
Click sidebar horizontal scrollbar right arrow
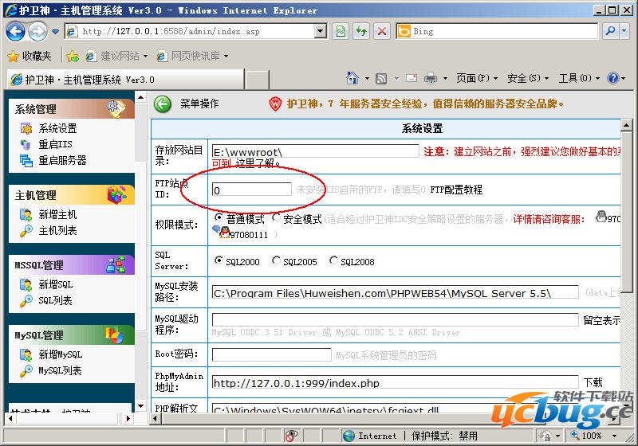click(128, 418)
